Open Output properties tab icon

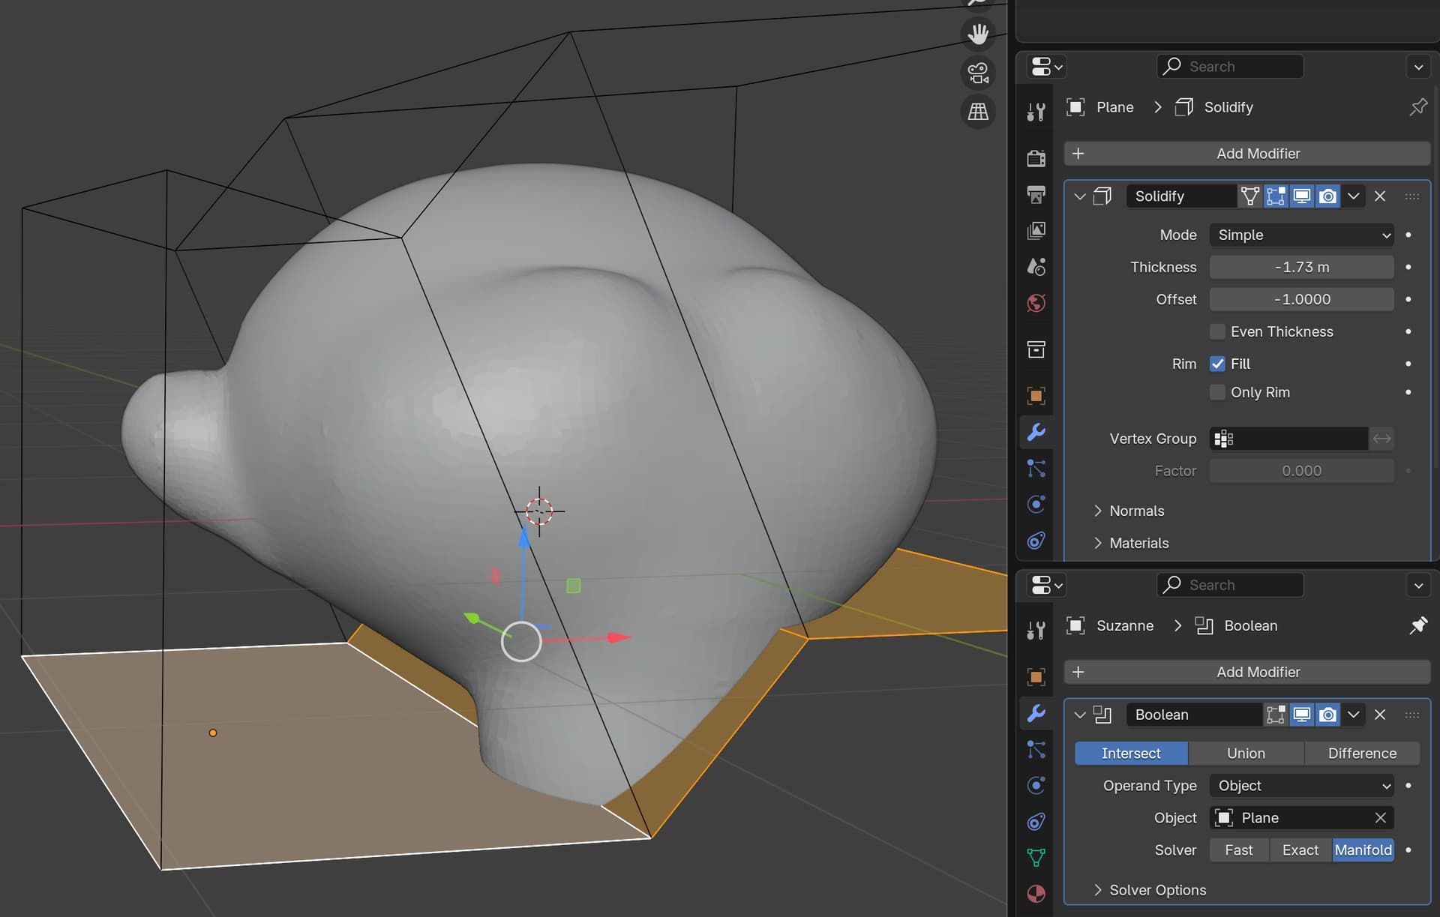point(1036,194)
